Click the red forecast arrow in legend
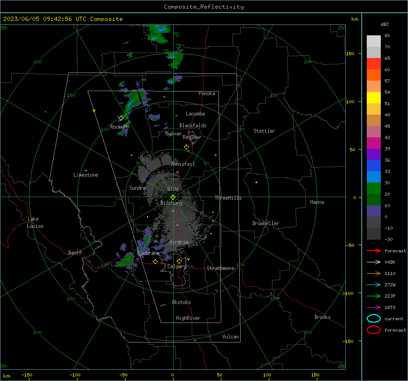 [374, 251]
